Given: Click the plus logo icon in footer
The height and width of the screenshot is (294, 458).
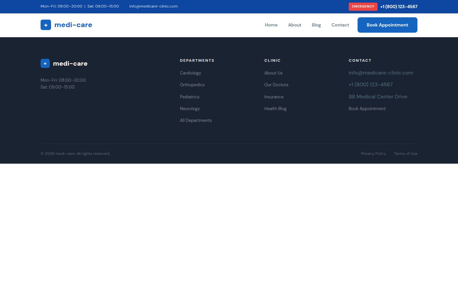Looking at the screenshot, I should pos(45,63).
